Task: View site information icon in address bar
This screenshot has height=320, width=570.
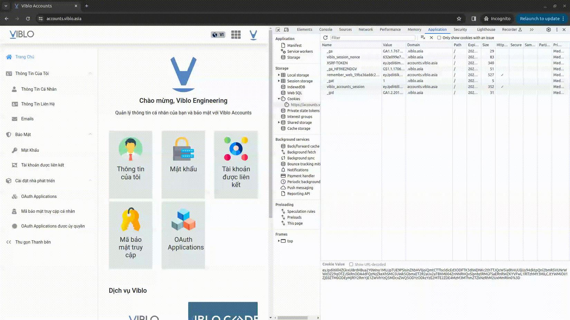Action: point(41,19)
